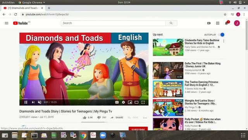248x140 pixels.
Task: Open more actions ellipsis under video
Action: pyautogui.click(x=145, y=118)
